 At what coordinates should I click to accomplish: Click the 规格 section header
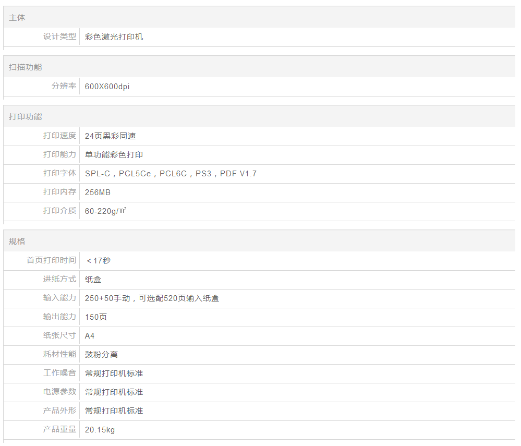(17, 242)
